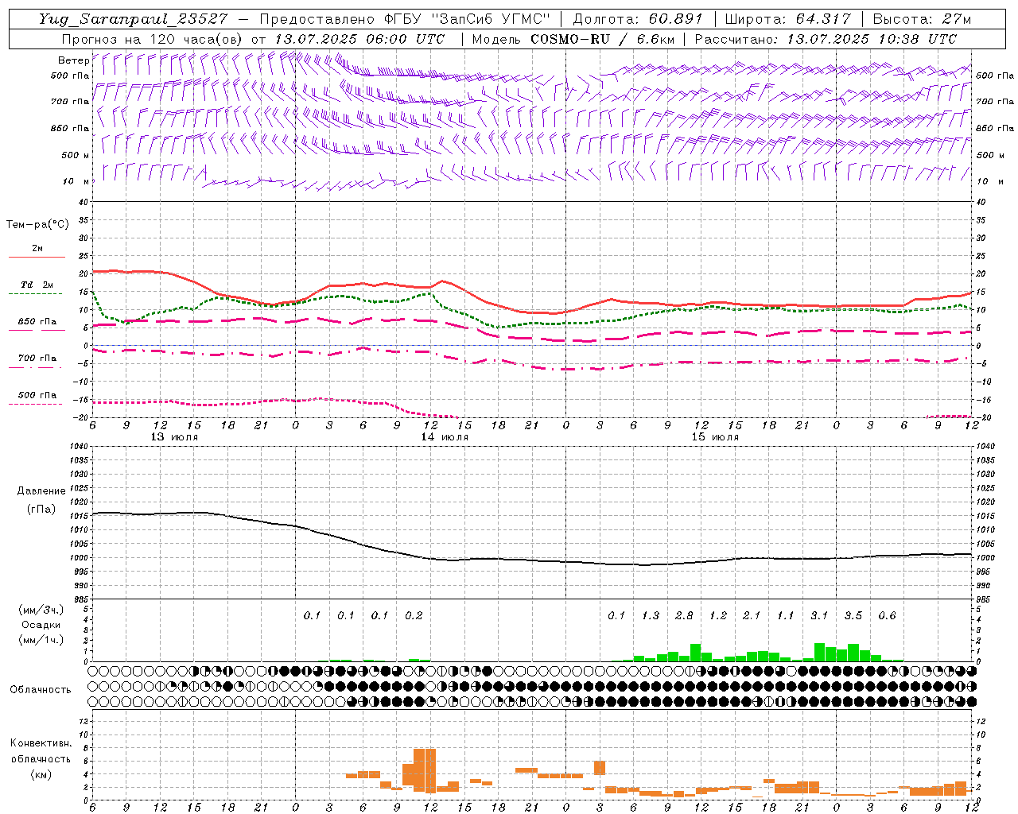Select the 2.8 precipitation total value
This screenshot has height=814, width=1018.
(684, 616)
